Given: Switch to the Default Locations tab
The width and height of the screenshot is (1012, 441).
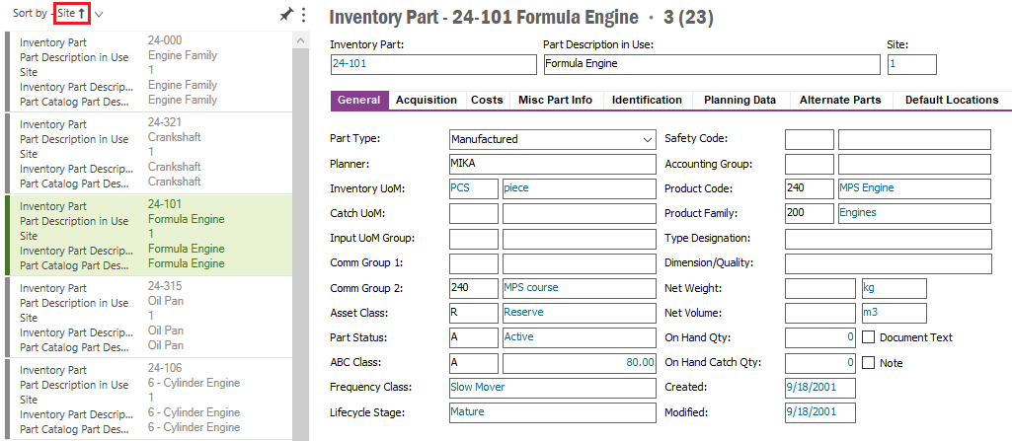Looking at the screenshot, I should coord(951,100).
